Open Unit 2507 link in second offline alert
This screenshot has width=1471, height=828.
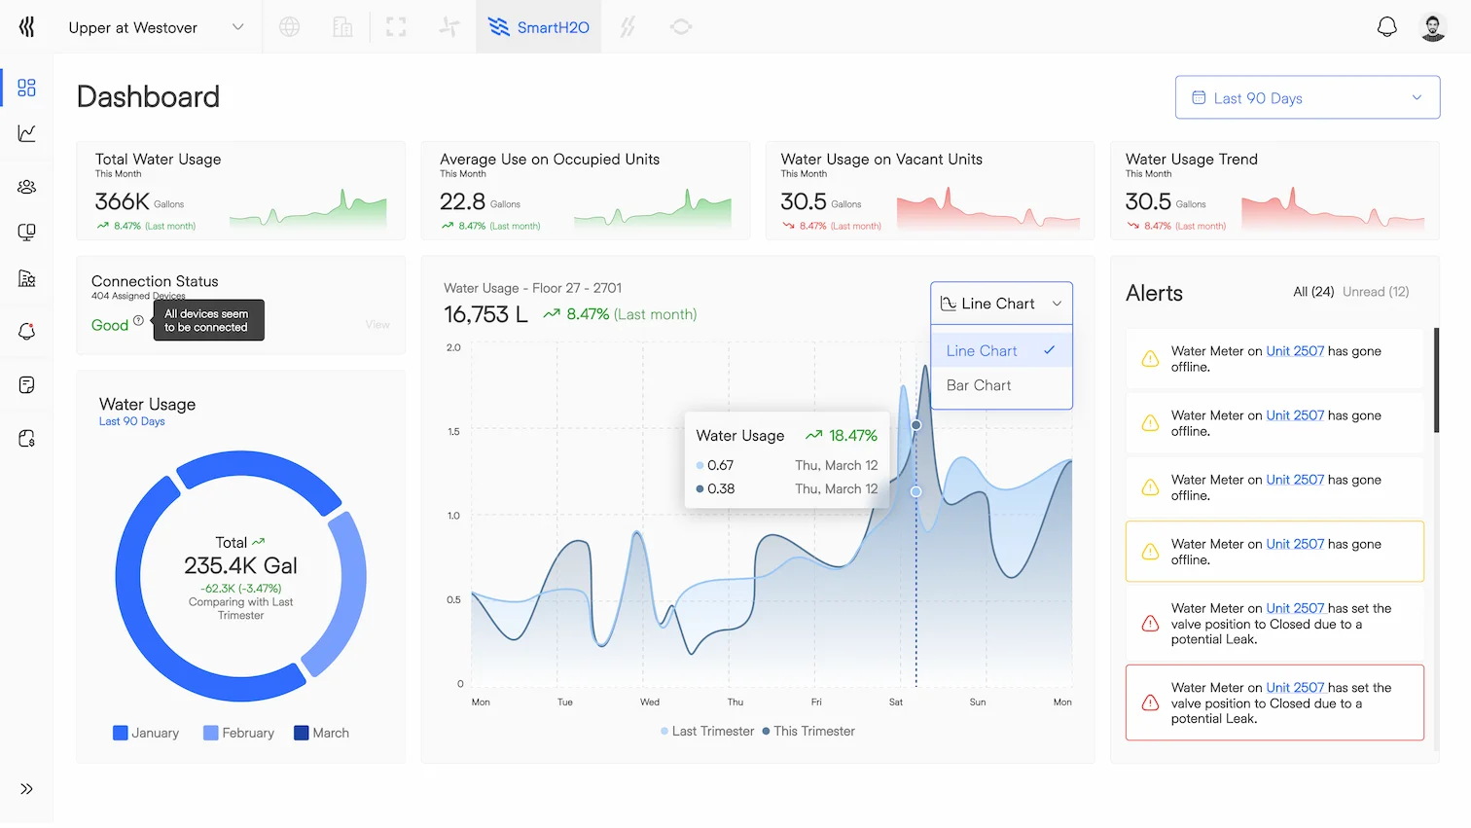point(1295,415)
